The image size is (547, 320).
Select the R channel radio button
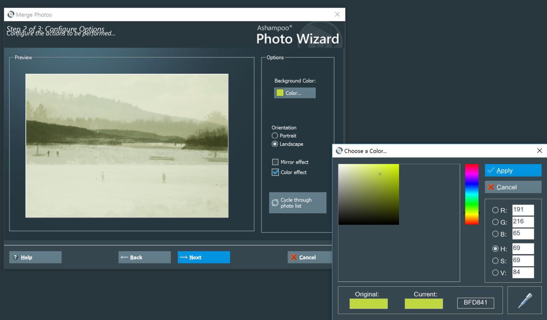pos(495,210)
